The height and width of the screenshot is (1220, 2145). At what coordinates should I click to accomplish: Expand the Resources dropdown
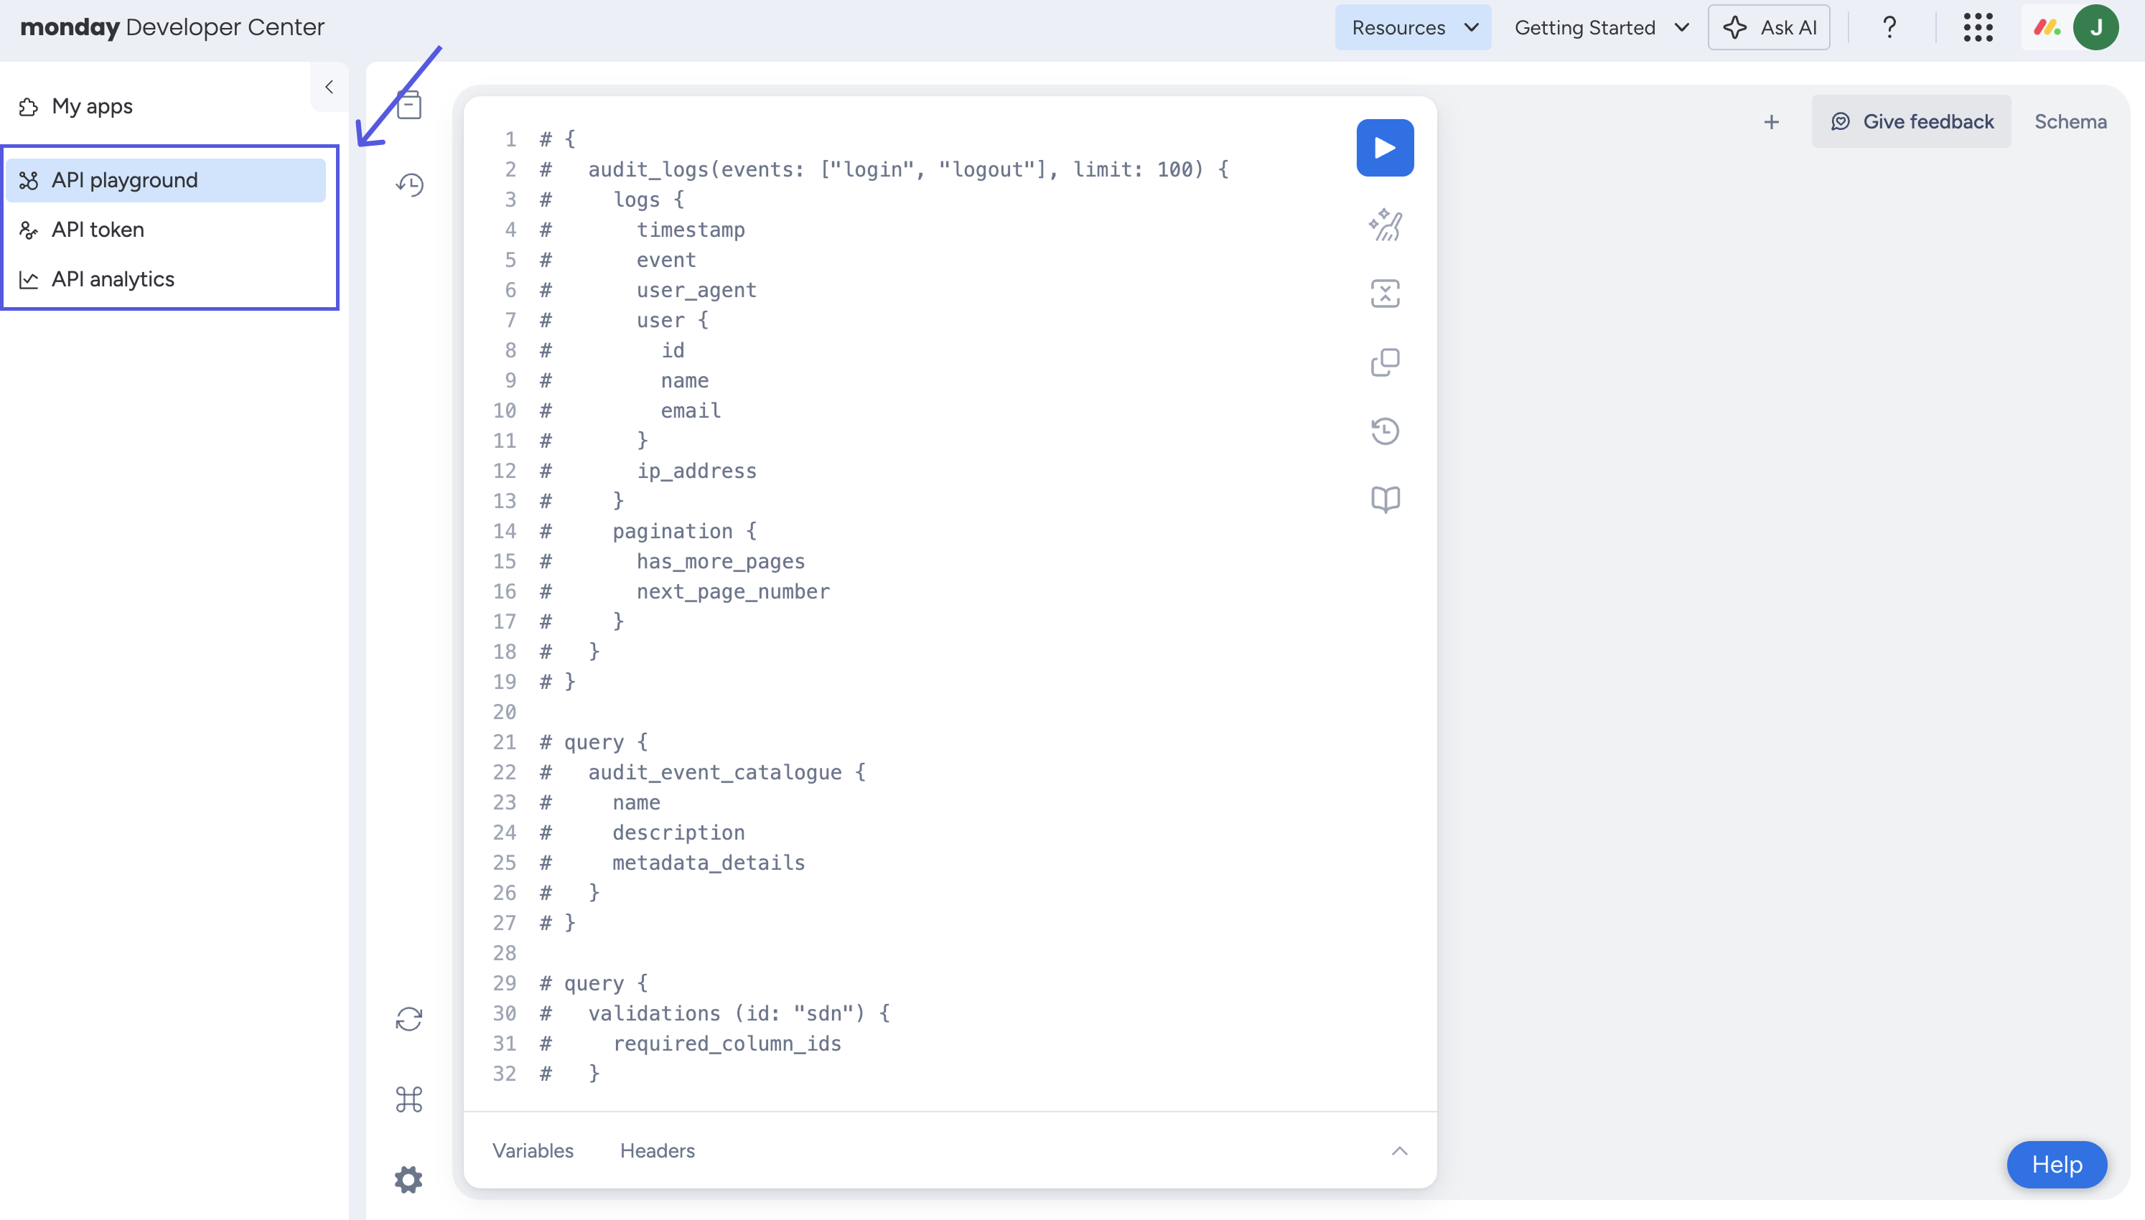point(1413,27)
